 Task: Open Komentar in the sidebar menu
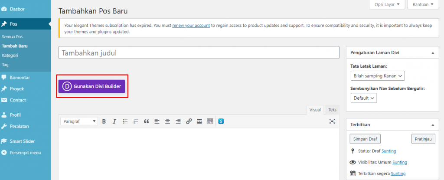tap(20, 77)
